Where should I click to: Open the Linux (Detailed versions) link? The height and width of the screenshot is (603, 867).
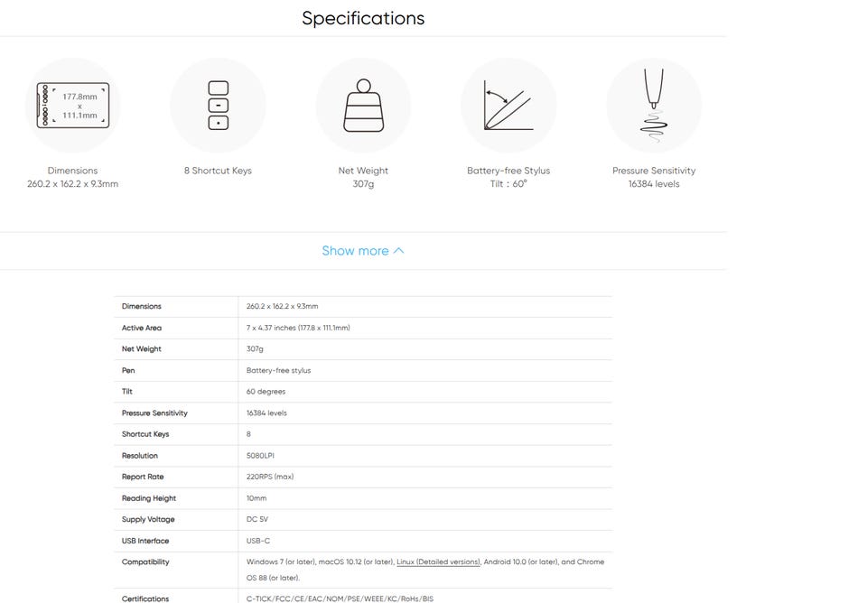click(438, 561)
